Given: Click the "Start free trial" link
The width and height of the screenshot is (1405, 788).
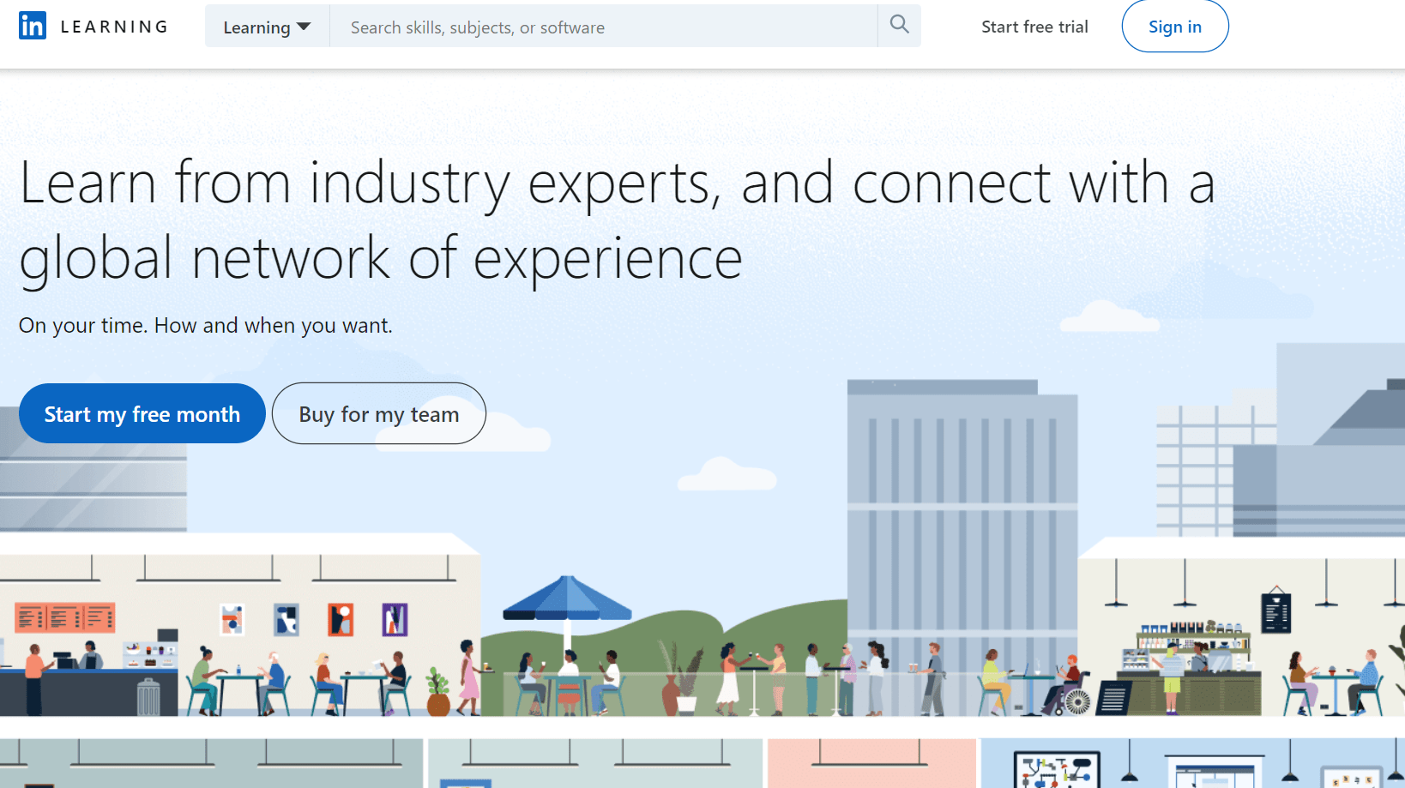Looking at the screenshot, I should click(x=1034, y=27).
